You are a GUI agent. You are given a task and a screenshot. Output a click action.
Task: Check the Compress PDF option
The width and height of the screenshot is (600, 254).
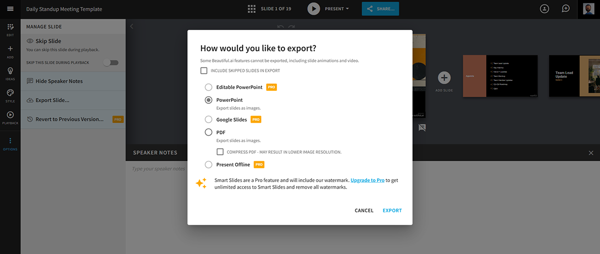click(220, 152)
